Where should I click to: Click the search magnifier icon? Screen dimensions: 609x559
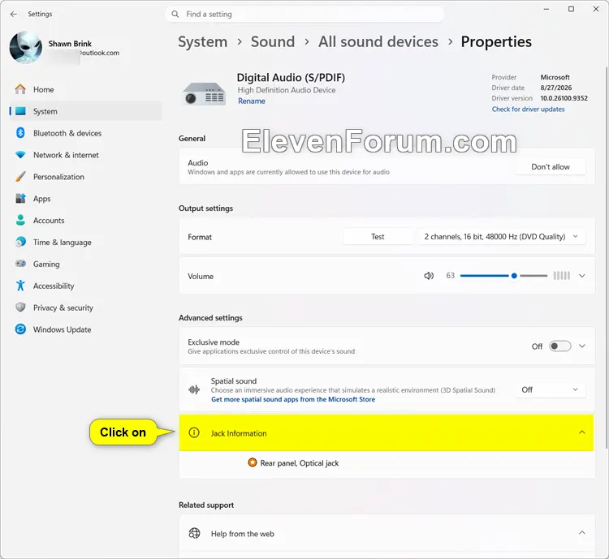[x=175, y=14]
